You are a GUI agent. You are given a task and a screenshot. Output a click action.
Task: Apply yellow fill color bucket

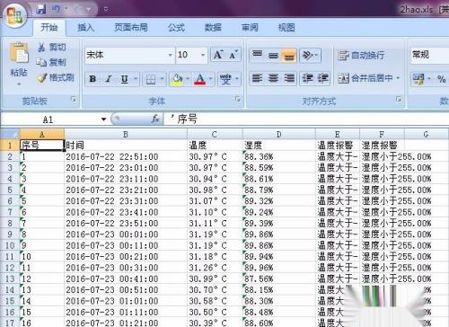point(177,79)
